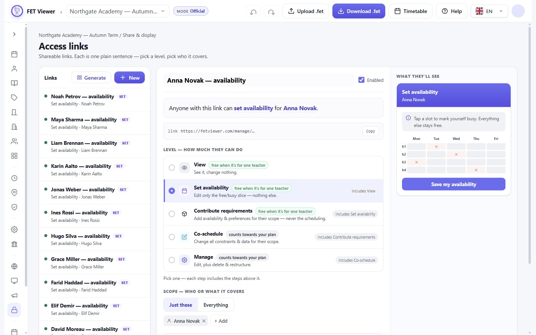Open the Northgate Academy project dropdown

click(117, 12)
